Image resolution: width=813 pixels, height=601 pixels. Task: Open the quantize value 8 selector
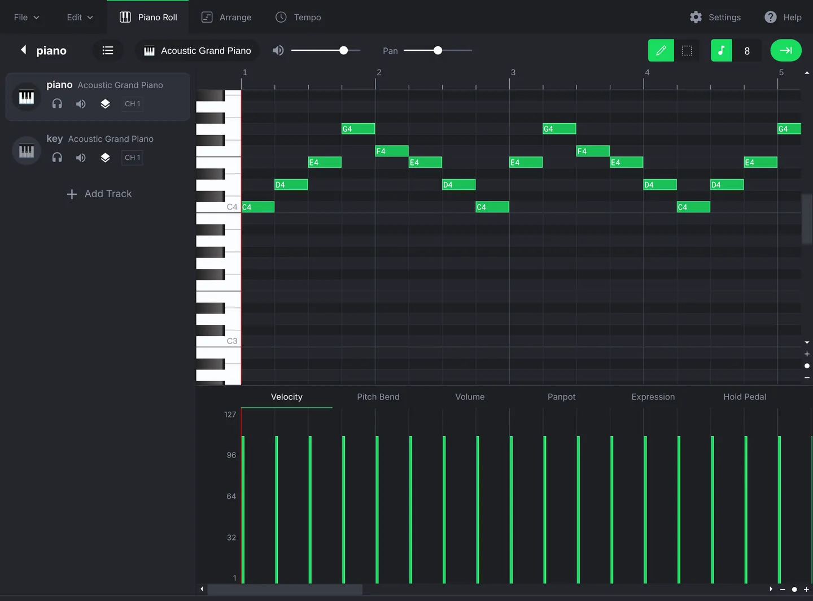[x=747, y=50]
